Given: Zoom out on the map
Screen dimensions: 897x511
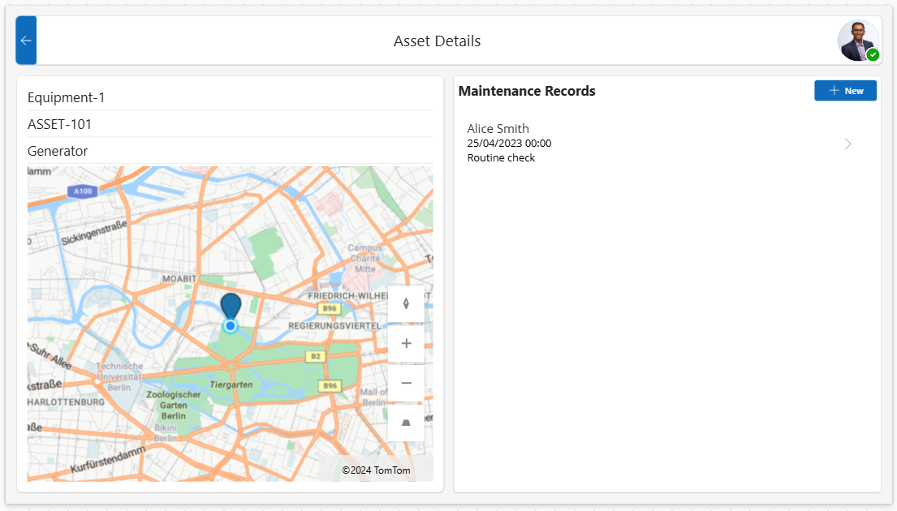Looking at the screenshot, I should [406, 382].
